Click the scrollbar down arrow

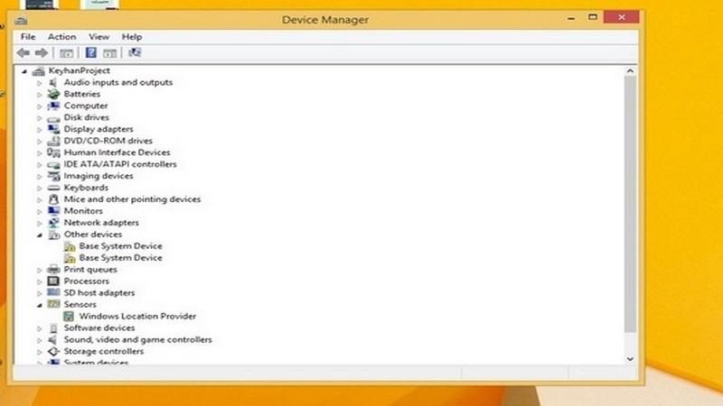630,359
